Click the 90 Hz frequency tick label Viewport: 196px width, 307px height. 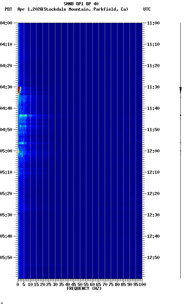click(x=130, y=285)
